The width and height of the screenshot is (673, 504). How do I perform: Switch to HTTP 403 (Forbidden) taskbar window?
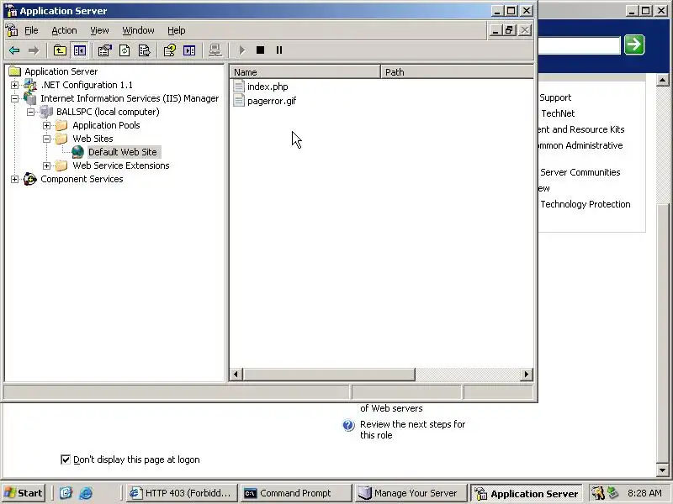182,493
